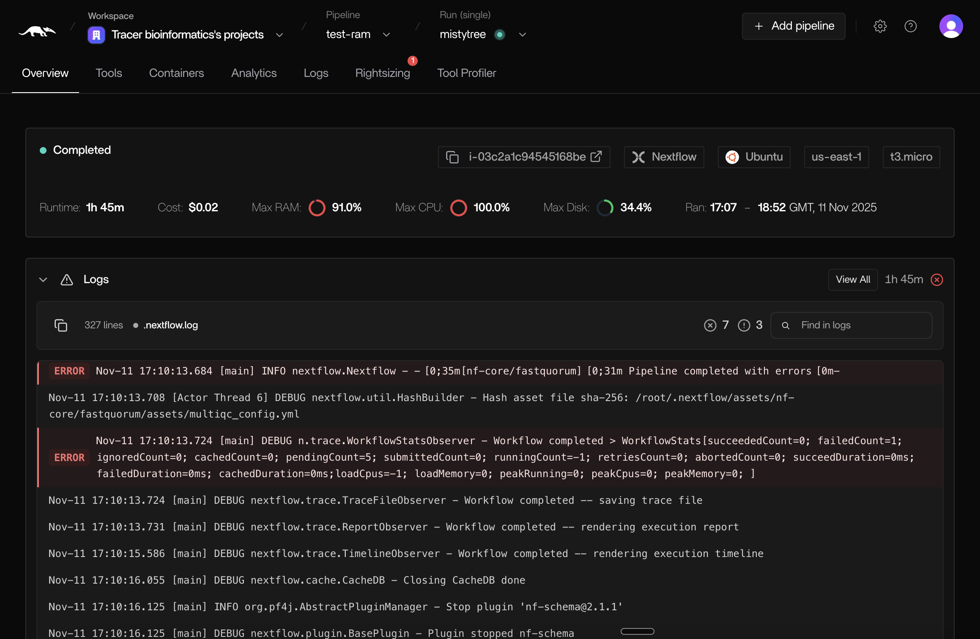Open application settings gear

coord(880,26)
